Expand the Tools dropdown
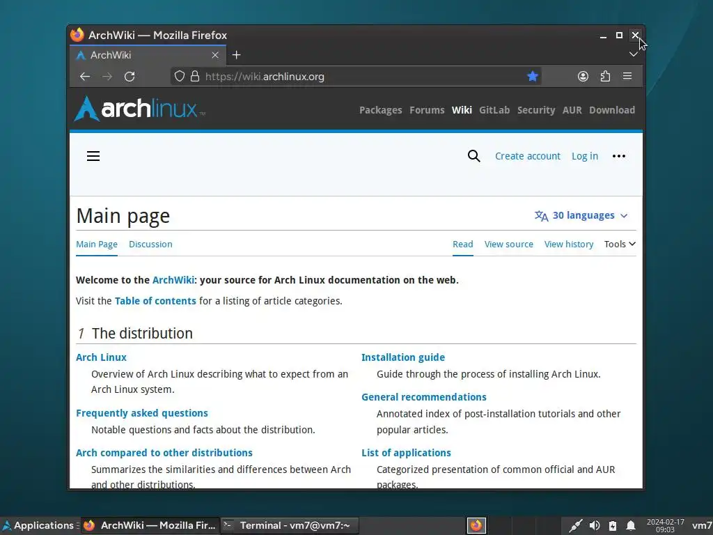This screenshot has height=535, width=713. (x=620, y=245)
